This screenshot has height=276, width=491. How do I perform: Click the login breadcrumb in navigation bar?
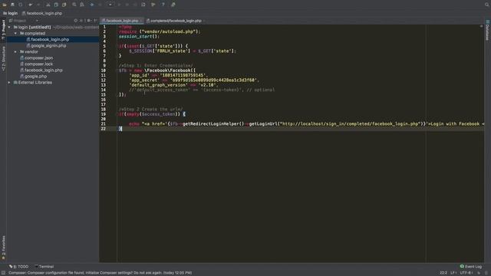click(x=10, y=14)
